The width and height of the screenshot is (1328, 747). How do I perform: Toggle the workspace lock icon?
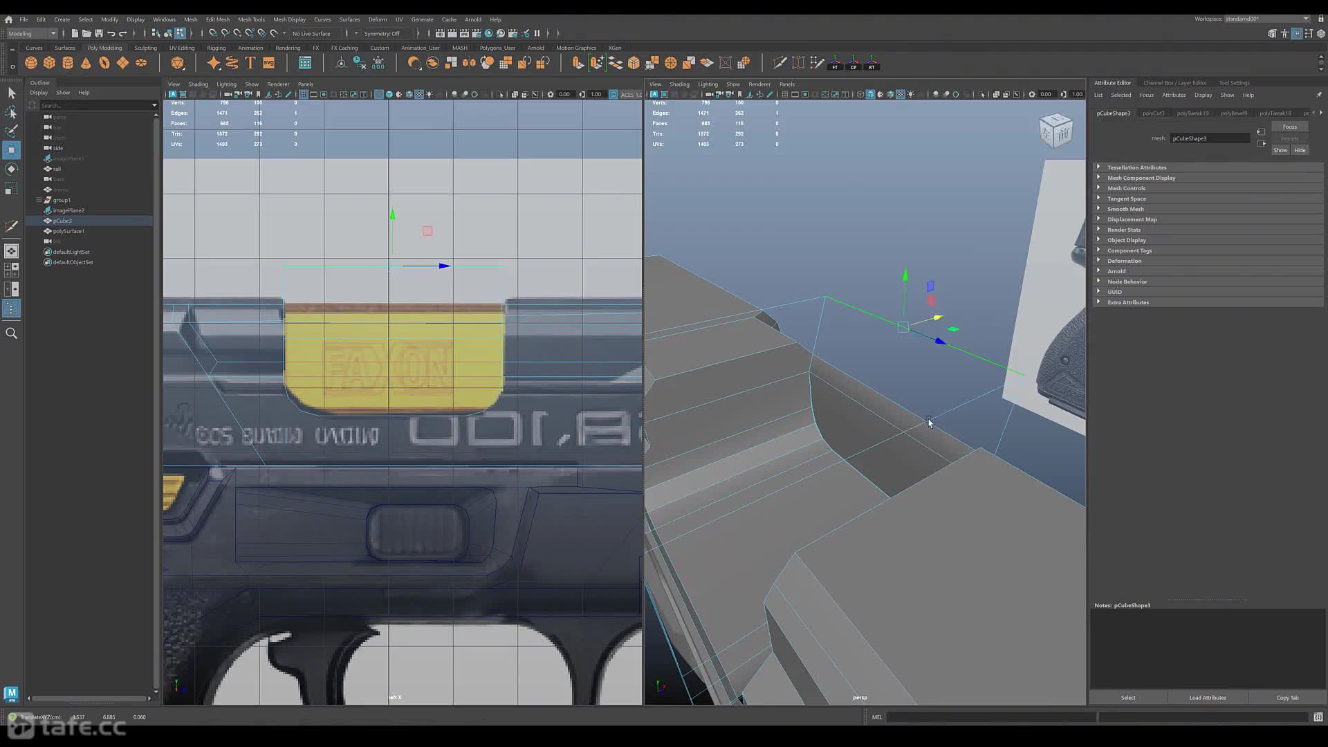point(1320,19)
